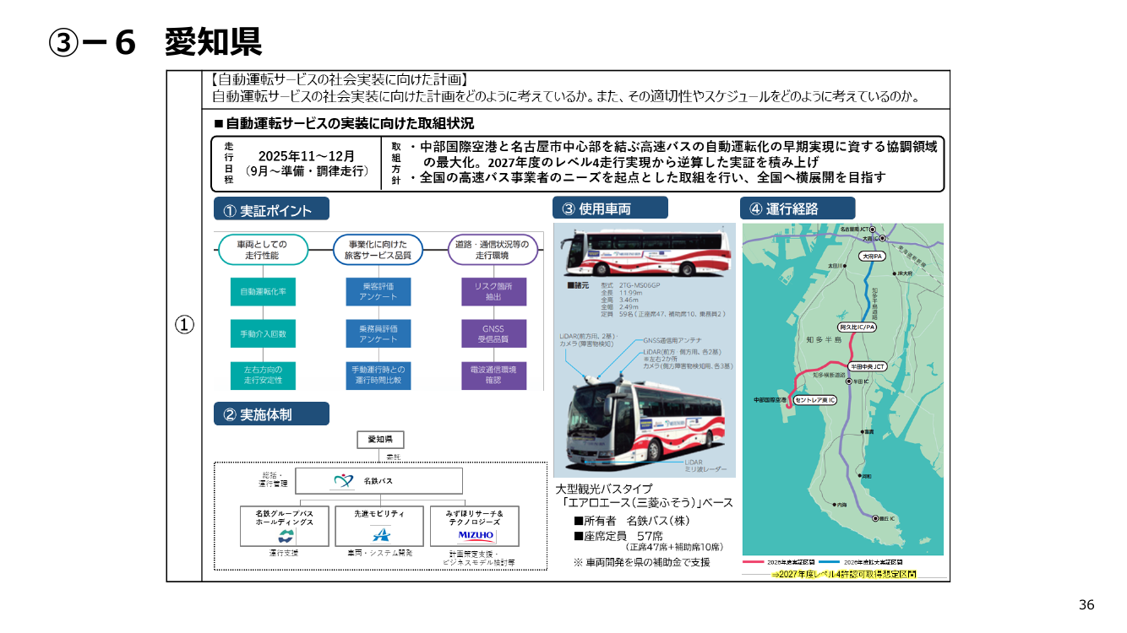Select the side-view bus photo
Viewport: 1127px width, 633px height.
pos(644,253)
